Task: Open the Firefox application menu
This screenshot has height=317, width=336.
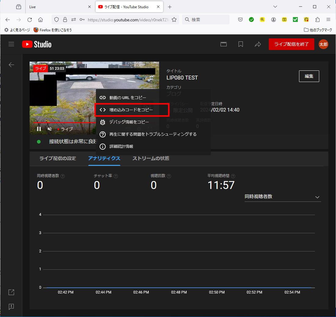Action: pos(328,20)
